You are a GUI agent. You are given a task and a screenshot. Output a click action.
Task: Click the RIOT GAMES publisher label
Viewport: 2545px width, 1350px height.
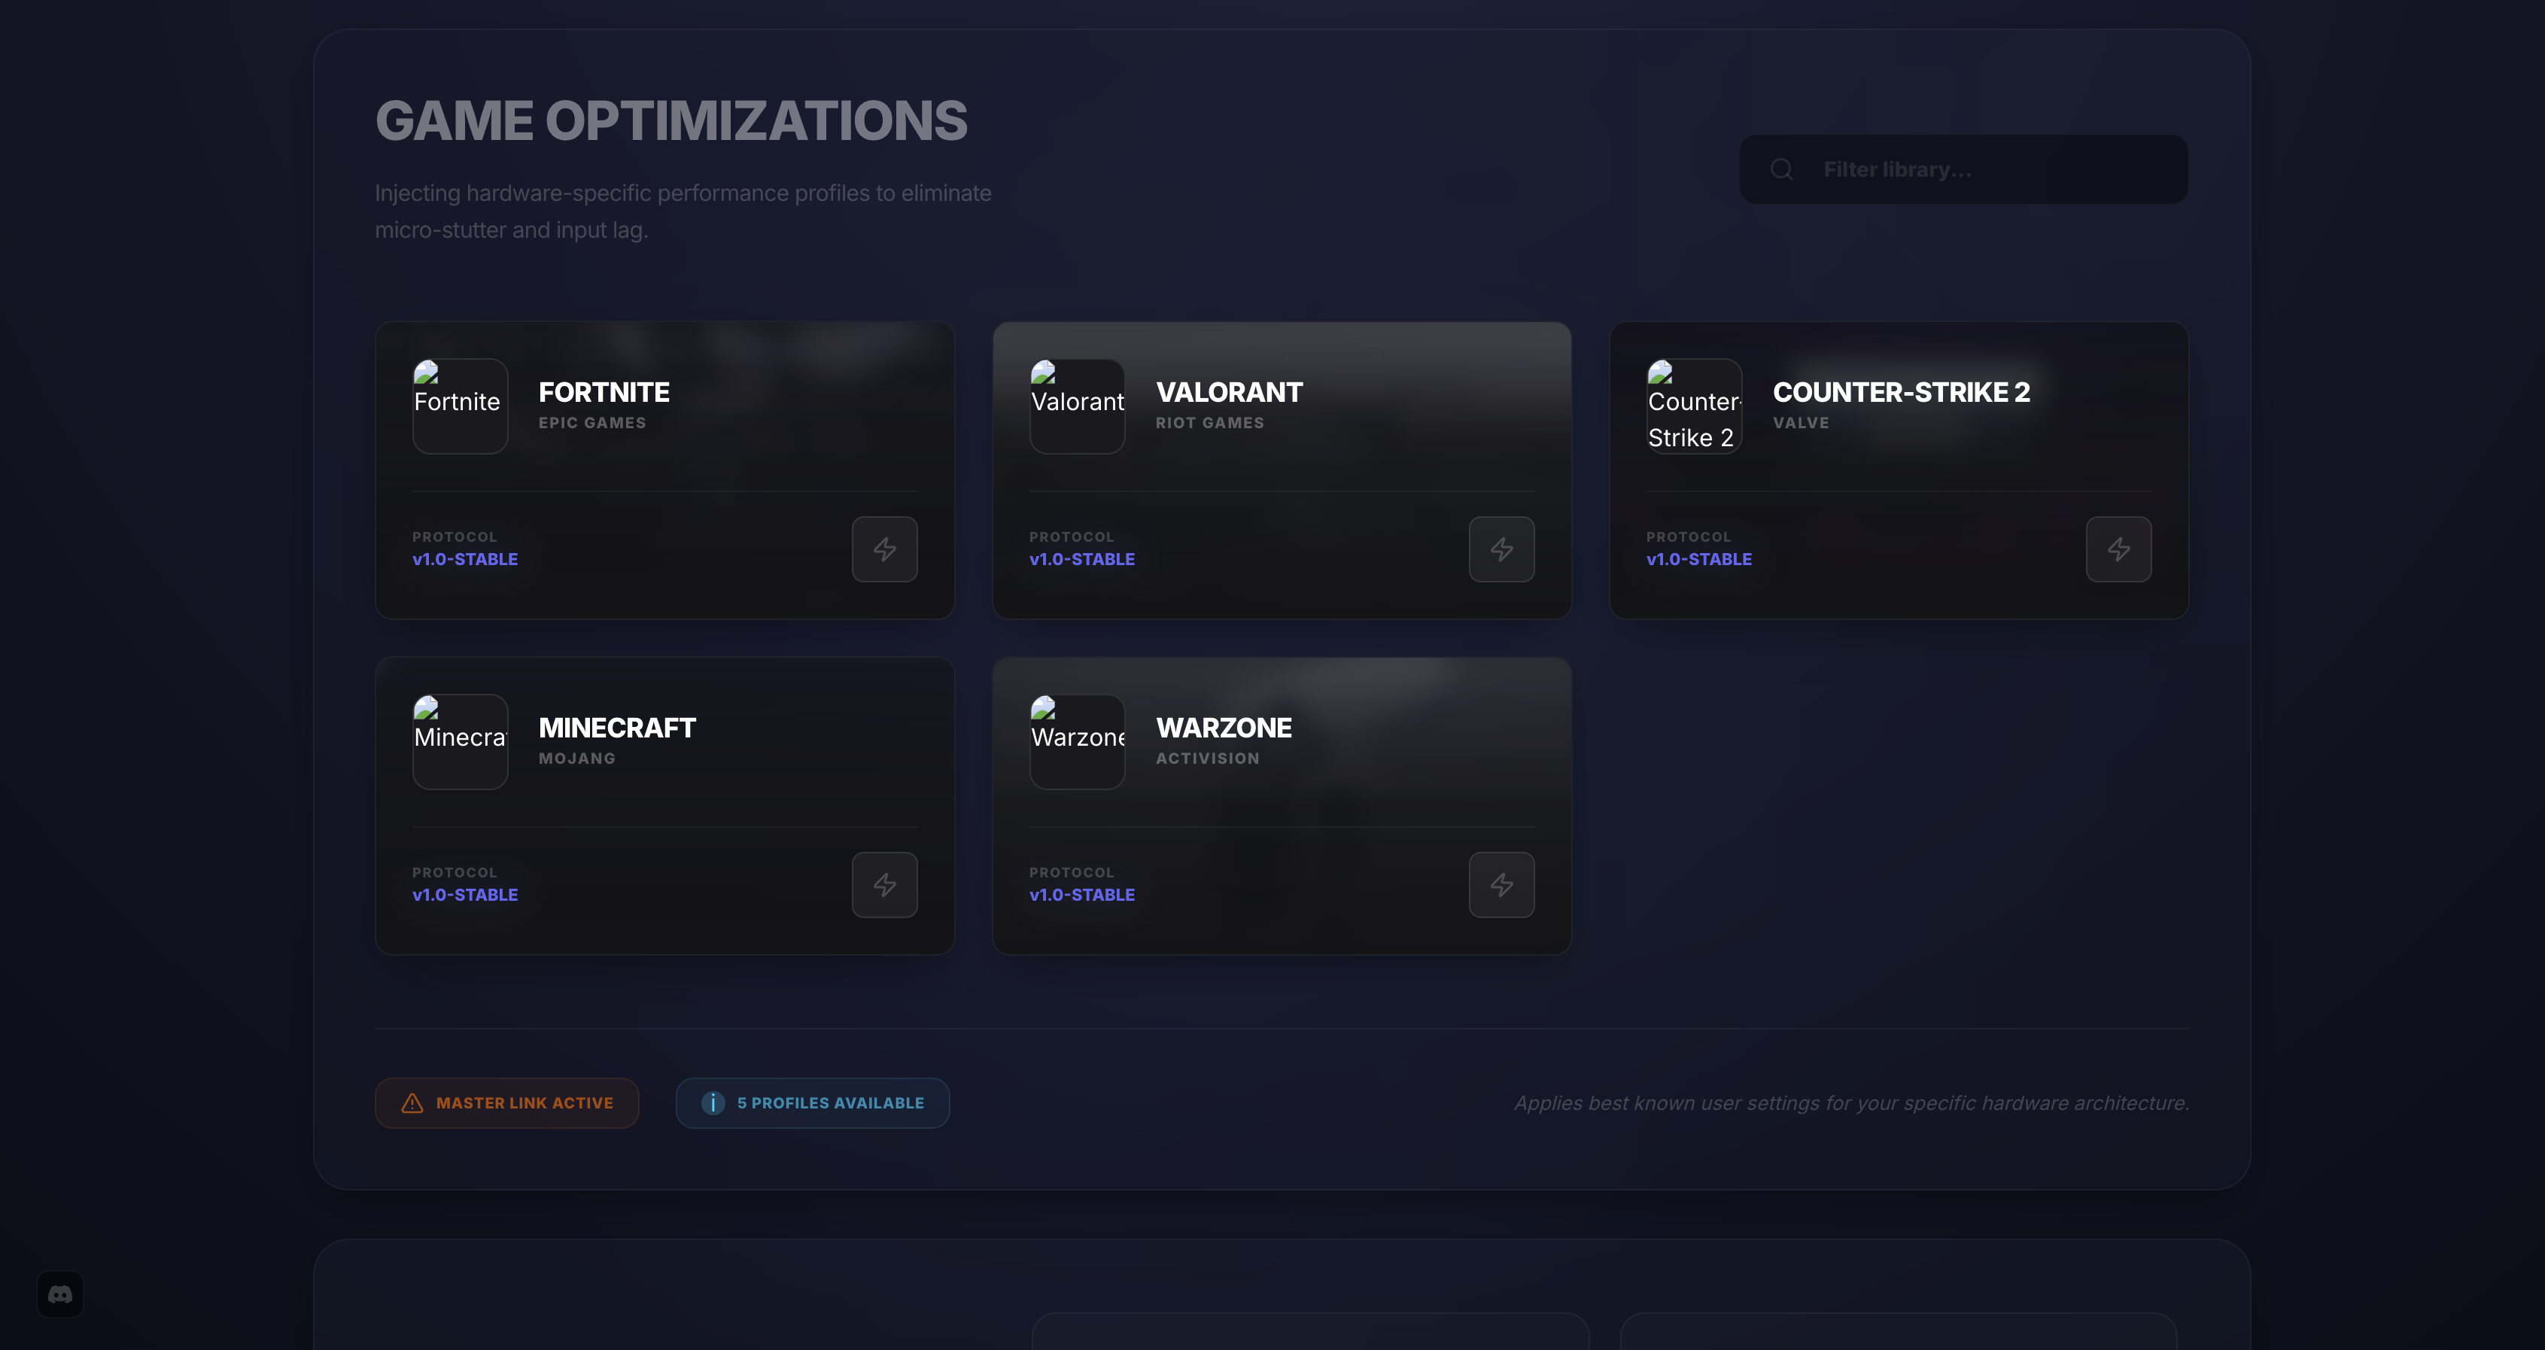(x=1209, y=423)
